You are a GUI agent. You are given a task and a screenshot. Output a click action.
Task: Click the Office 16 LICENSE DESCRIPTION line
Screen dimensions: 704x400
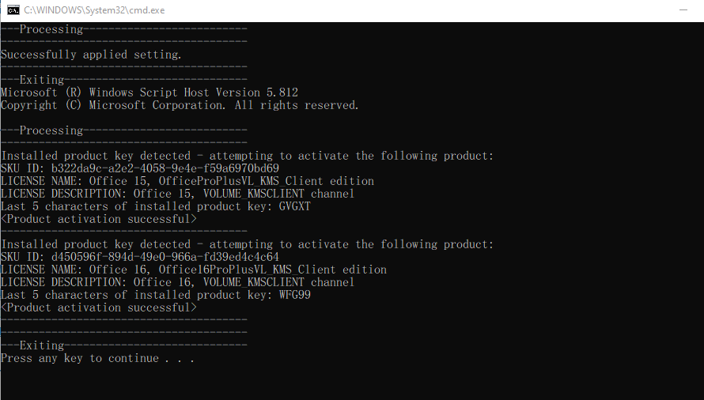177,282
